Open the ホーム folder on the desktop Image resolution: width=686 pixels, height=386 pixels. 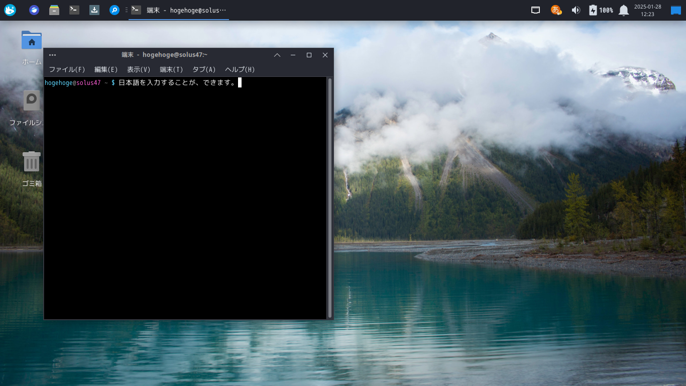(x=31, y=40)
